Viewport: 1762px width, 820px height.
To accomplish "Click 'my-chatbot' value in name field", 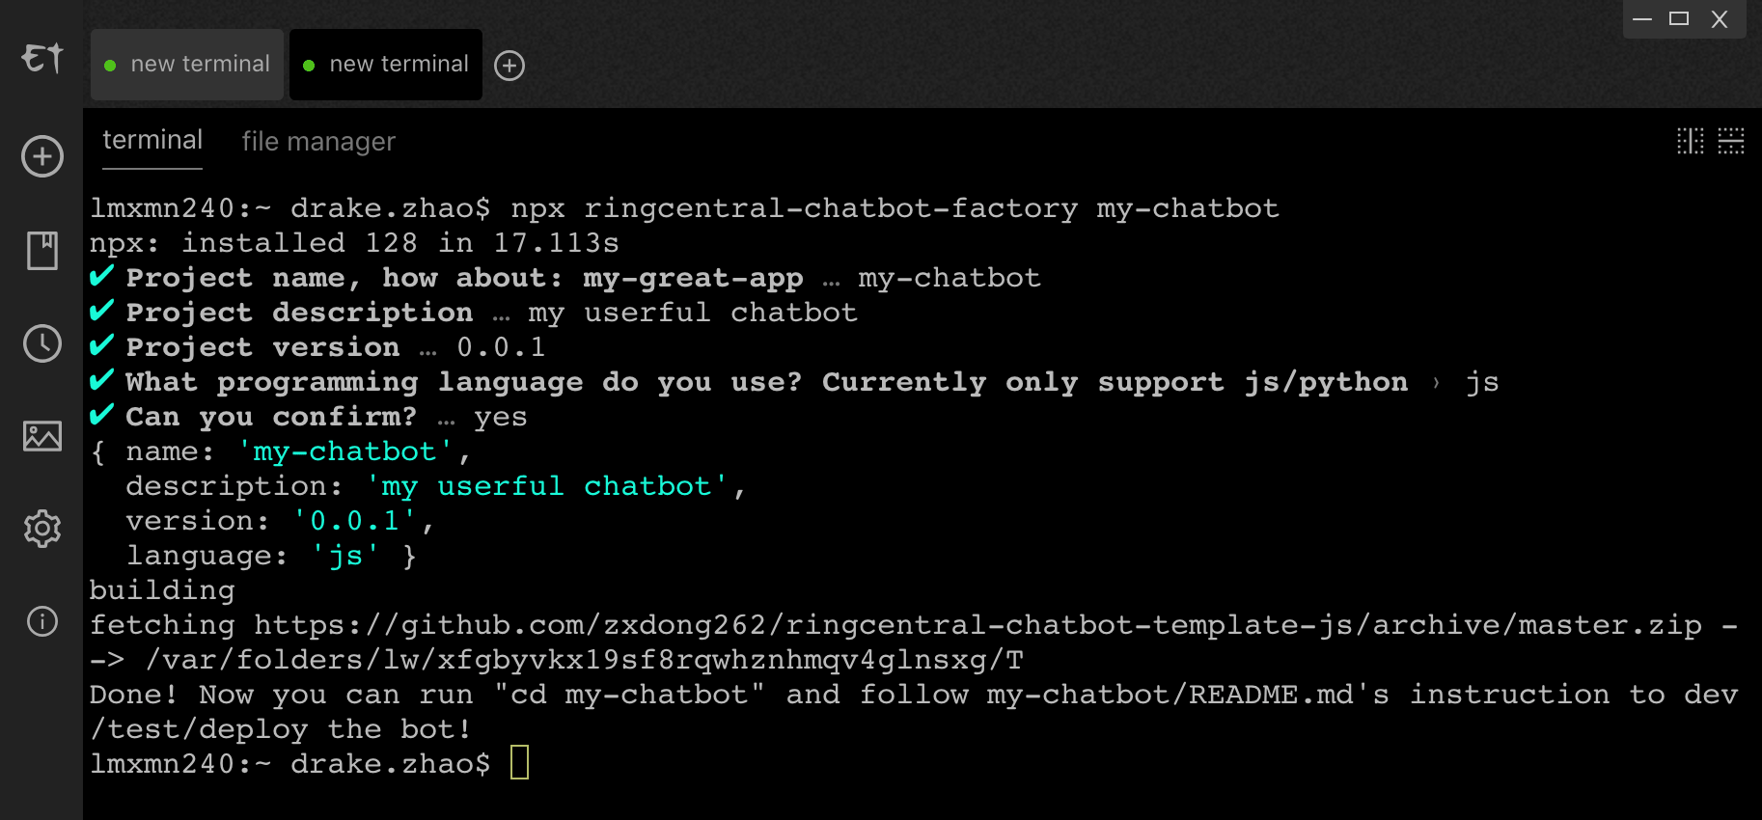I will click(344, 451).
